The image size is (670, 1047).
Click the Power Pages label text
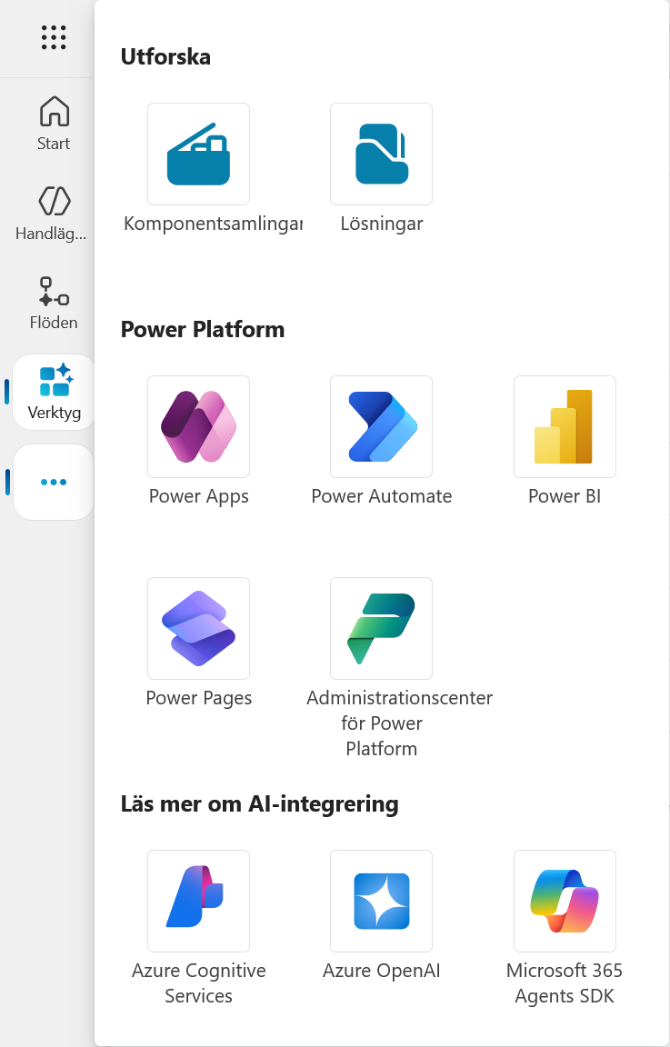point(198,698)
